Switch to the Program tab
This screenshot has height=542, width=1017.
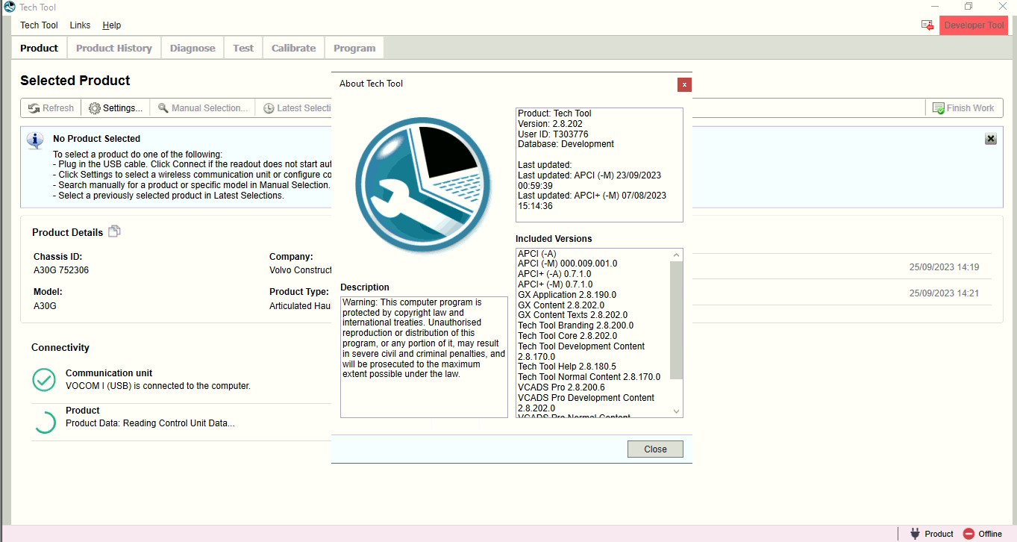point(354,48)
